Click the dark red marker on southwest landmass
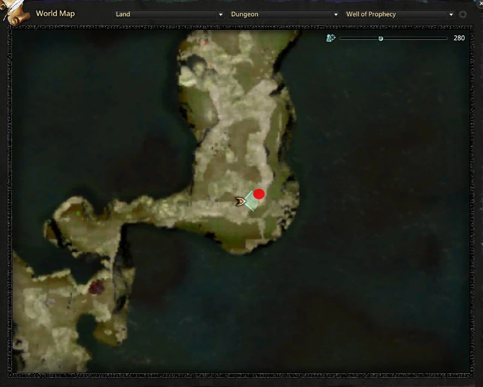The height and width of the screenshot is (387, 483). coord(97,287)
